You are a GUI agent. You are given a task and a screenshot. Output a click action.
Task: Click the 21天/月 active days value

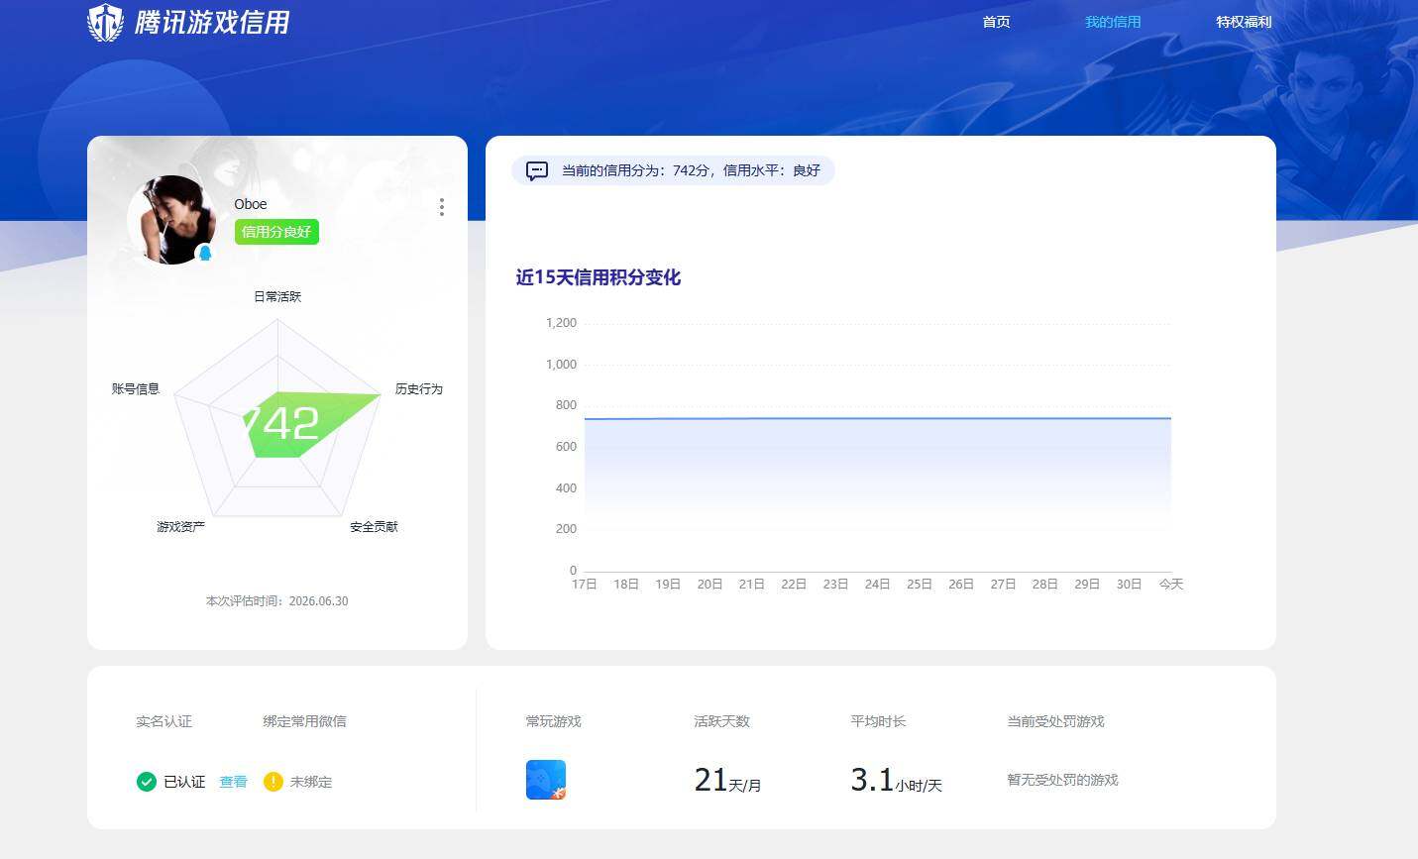tap(727, 781)
